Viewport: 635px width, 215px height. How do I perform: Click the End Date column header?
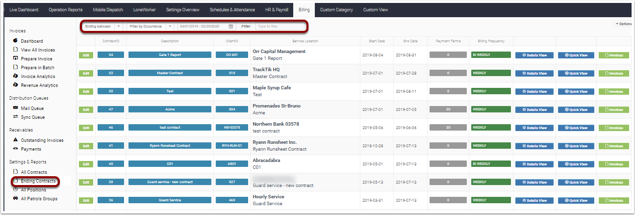(410, 41)
